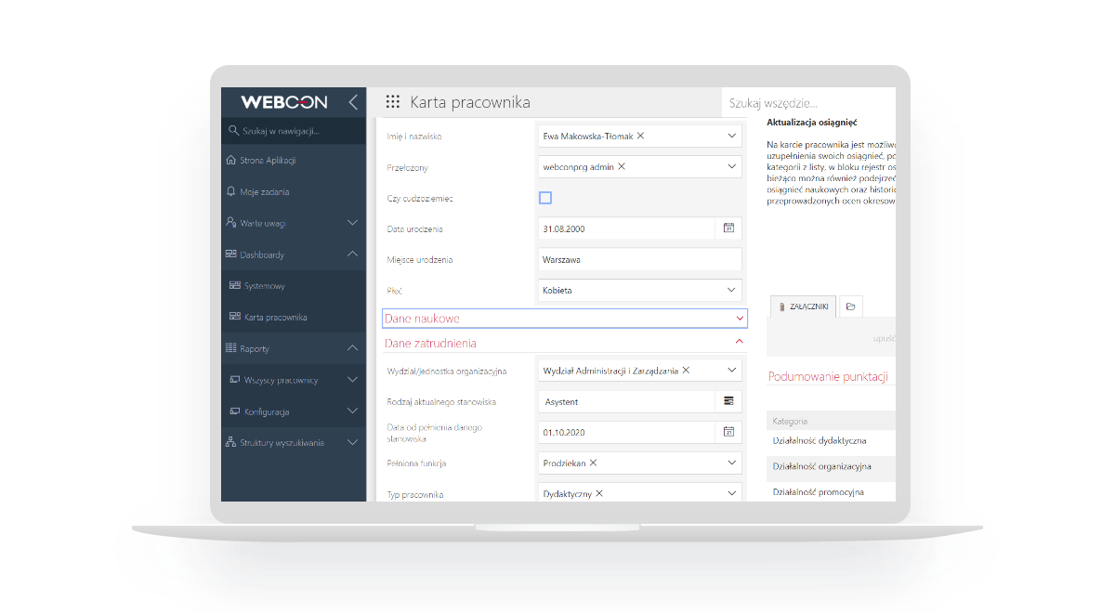Go to Moje zadania in navigation
Screen dimensions: 1115x613
click(x=264, y=191)
